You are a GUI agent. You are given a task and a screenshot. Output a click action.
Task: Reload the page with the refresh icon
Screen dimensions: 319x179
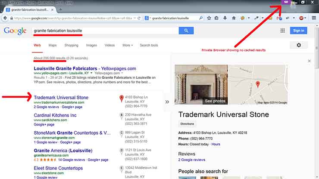pos(139,18)
